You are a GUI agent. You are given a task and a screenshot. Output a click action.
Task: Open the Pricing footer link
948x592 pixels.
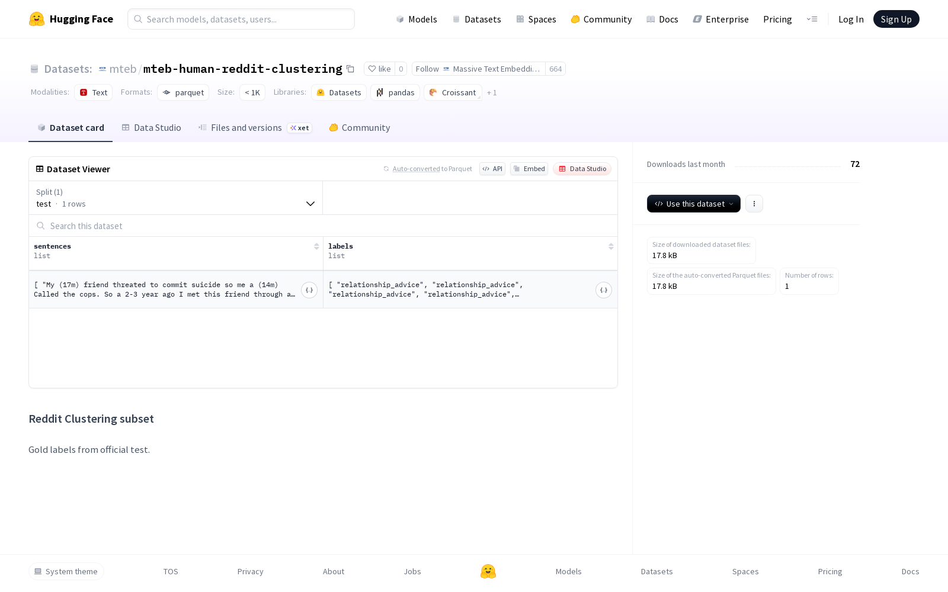830,571
